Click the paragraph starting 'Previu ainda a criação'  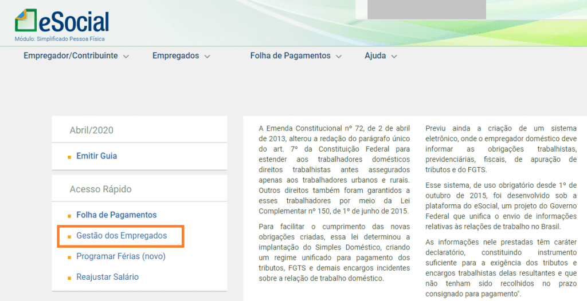coord(501,149)
